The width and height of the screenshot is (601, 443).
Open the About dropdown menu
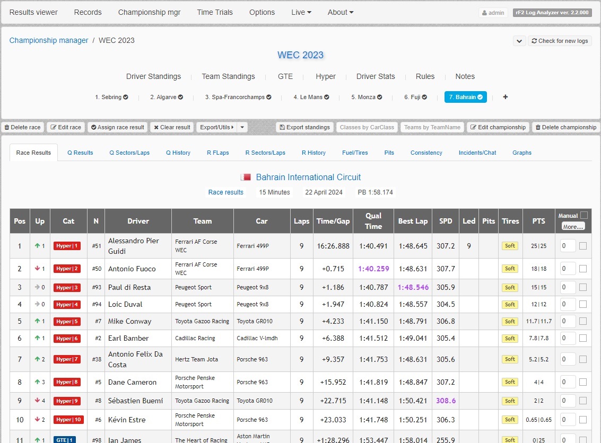(x=341, y=12)
